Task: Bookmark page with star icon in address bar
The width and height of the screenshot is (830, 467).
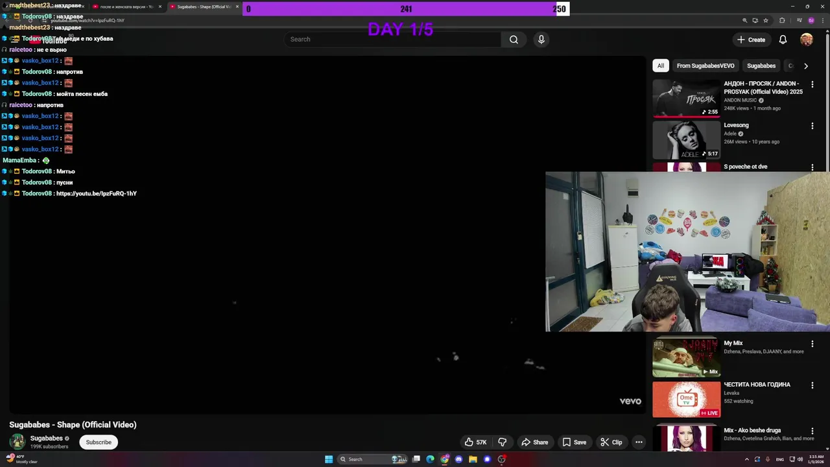Action: 766,20
